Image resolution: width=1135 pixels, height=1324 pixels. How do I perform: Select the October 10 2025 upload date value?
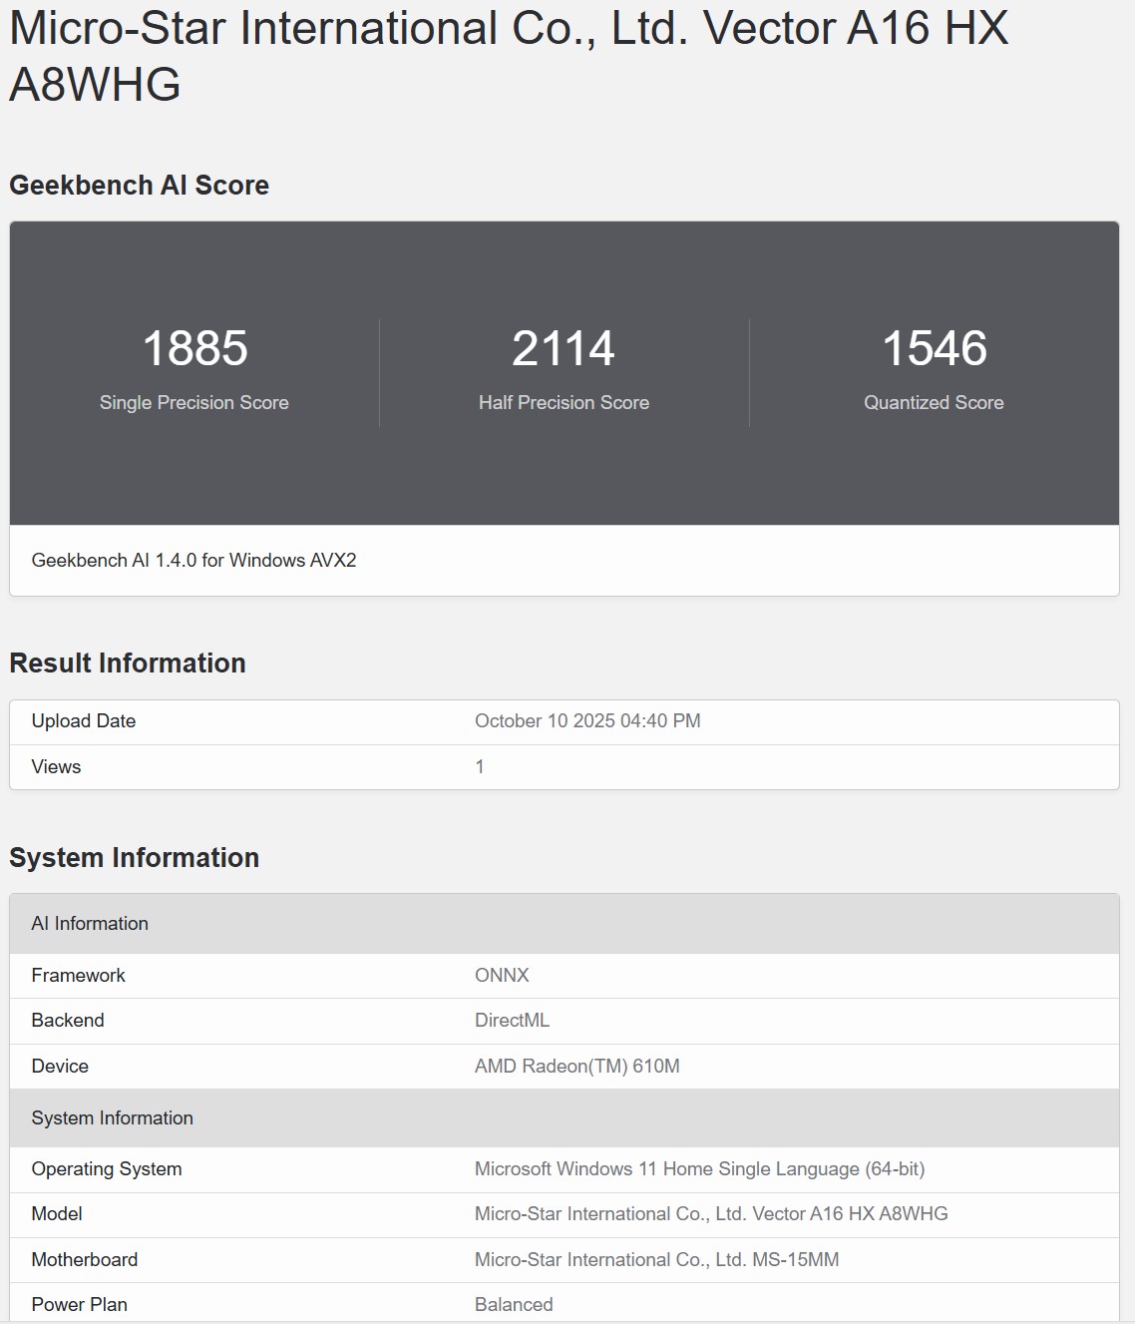click(587, 721)
